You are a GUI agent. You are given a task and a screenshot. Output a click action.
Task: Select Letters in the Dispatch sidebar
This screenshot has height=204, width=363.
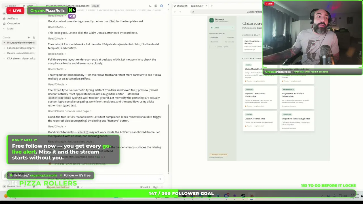(x=222, y=28)
